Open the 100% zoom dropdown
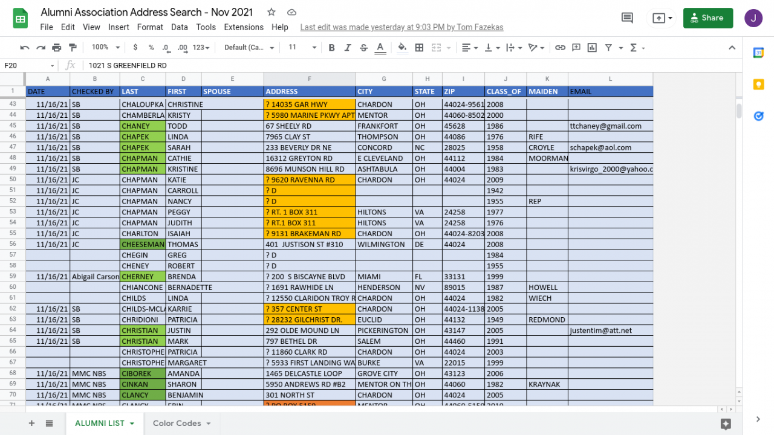The height and width of the screenshot is (435, 774). click(x=106, y=48)
